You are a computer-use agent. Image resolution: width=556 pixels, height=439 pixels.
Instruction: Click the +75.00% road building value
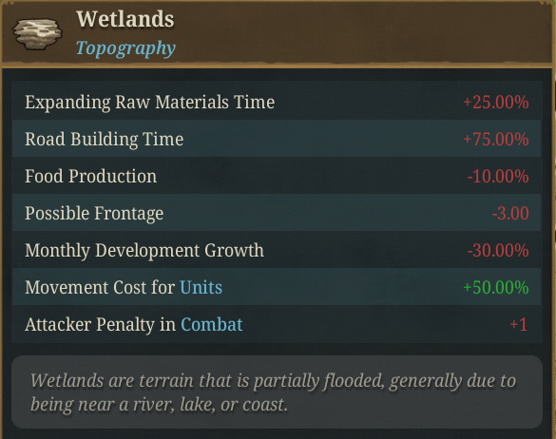pyautogui.click(x=496, y=139)
